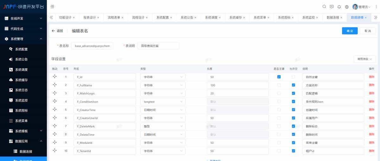Open the 常用字段 dropdown
This screenshot has width=380, height=161.
[364, 59]
